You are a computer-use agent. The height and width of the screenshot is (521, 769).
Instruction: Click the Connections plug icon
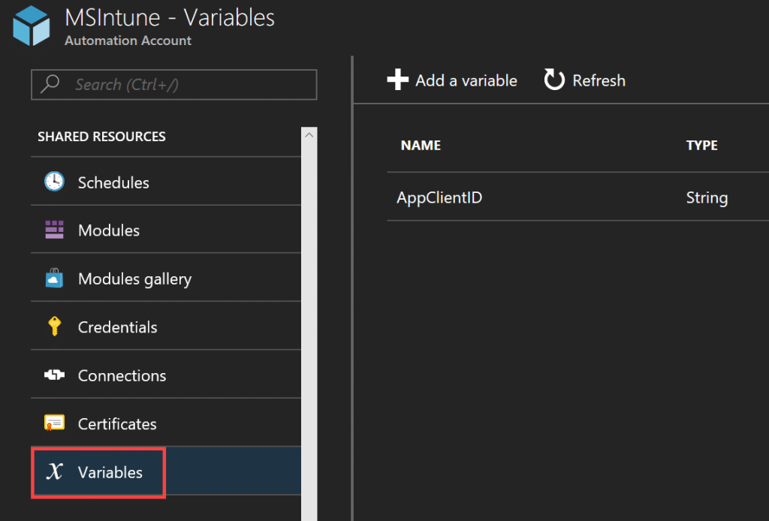click(x=53, y=375)
